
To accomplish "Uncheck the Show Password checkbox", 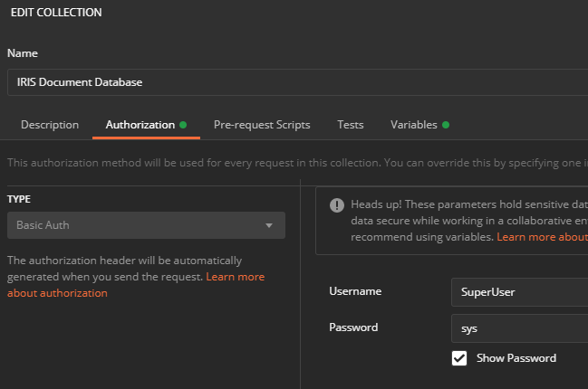I will [459, 358].
